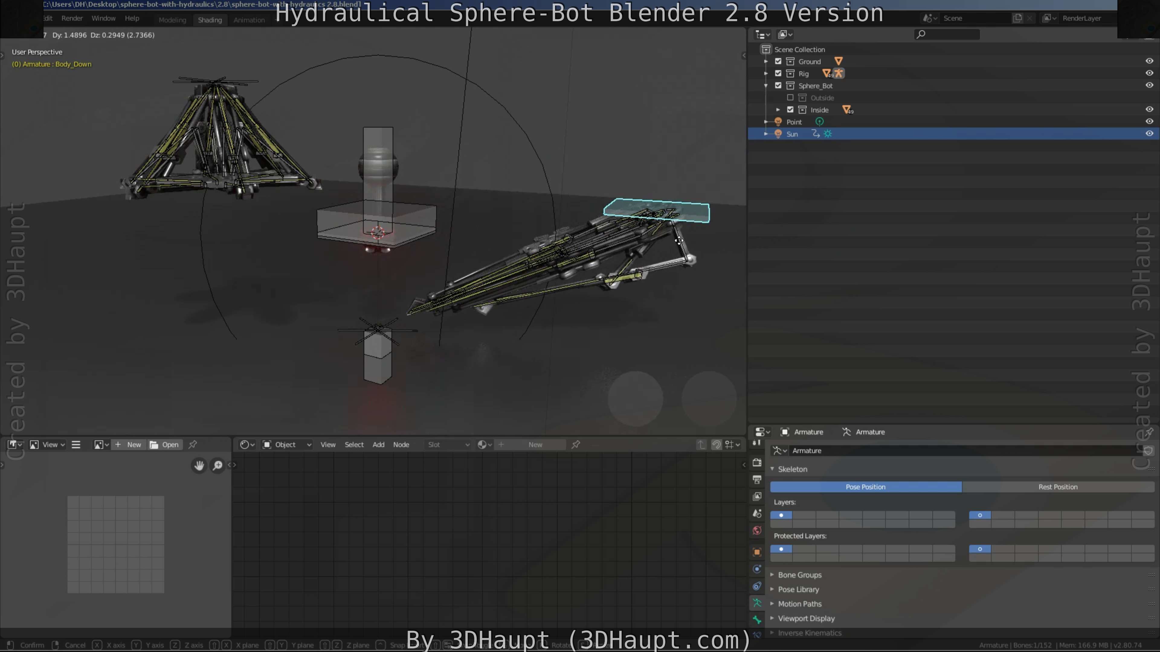Open the Render menu
The image size is (1160, 652).
click(x=72, y=18)
